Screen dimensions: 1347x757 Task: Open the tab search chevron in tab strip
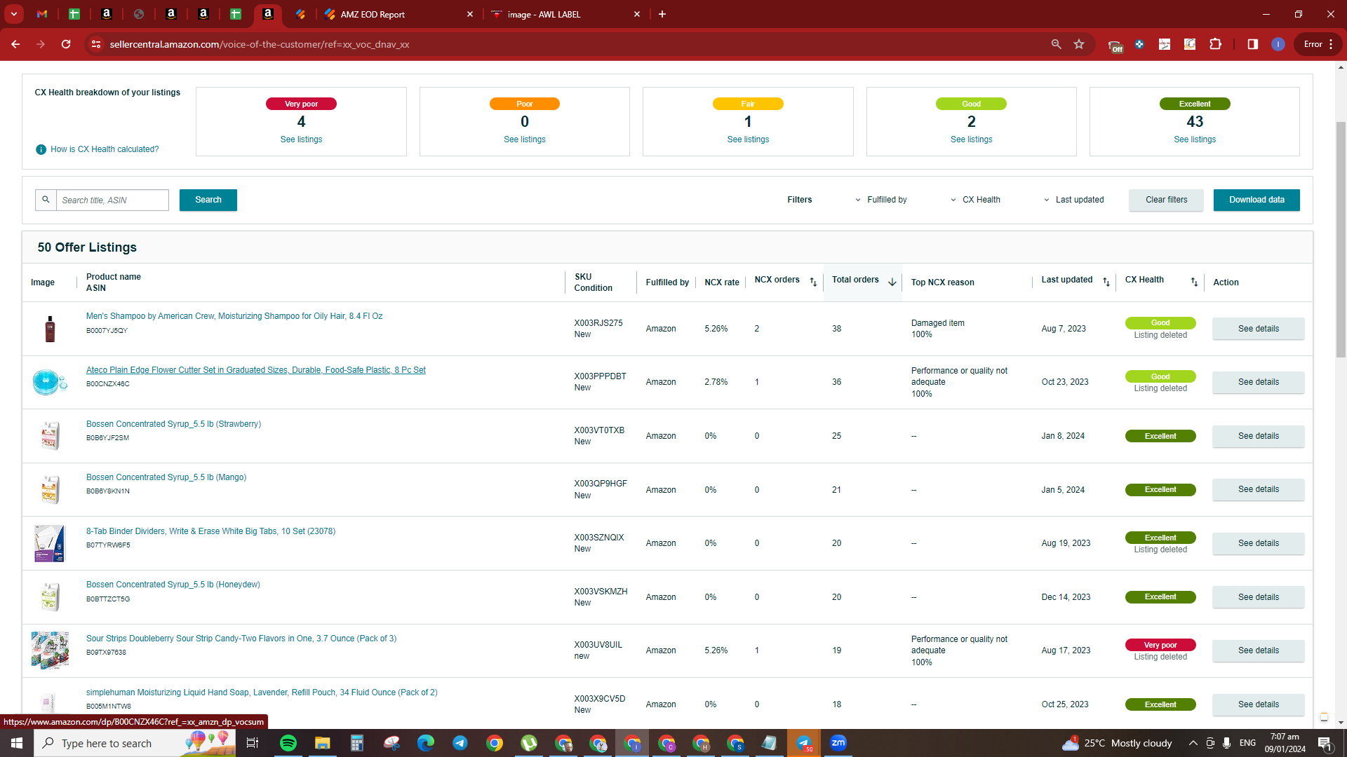[13, 14]
